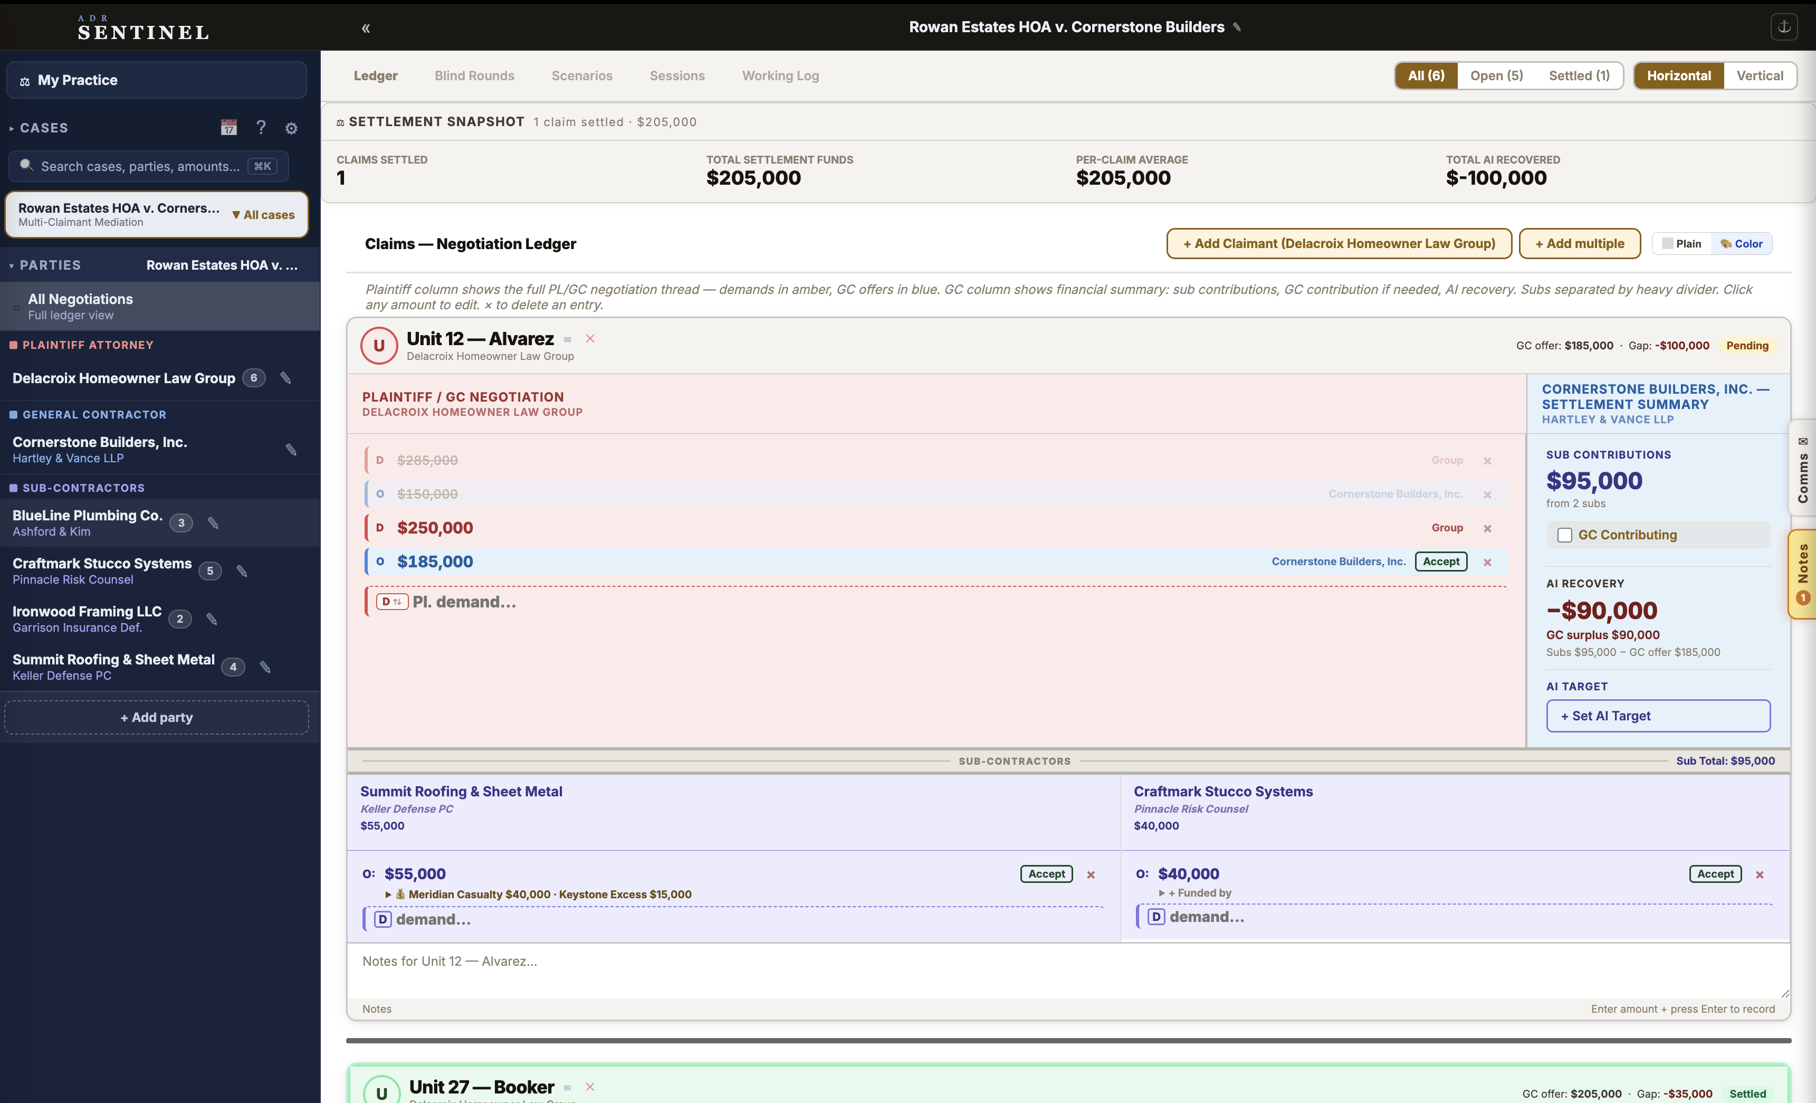
Task: Accept Craftmark $40,000 offer
Action: 1715,874
